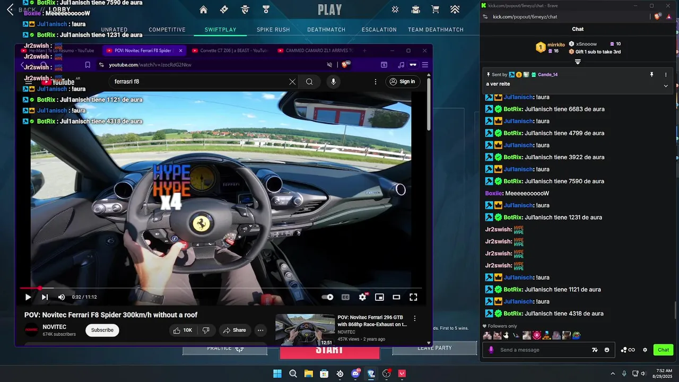Expand the gift leaderboard in chat
This screenshot has height=382, width=679.
578,62
